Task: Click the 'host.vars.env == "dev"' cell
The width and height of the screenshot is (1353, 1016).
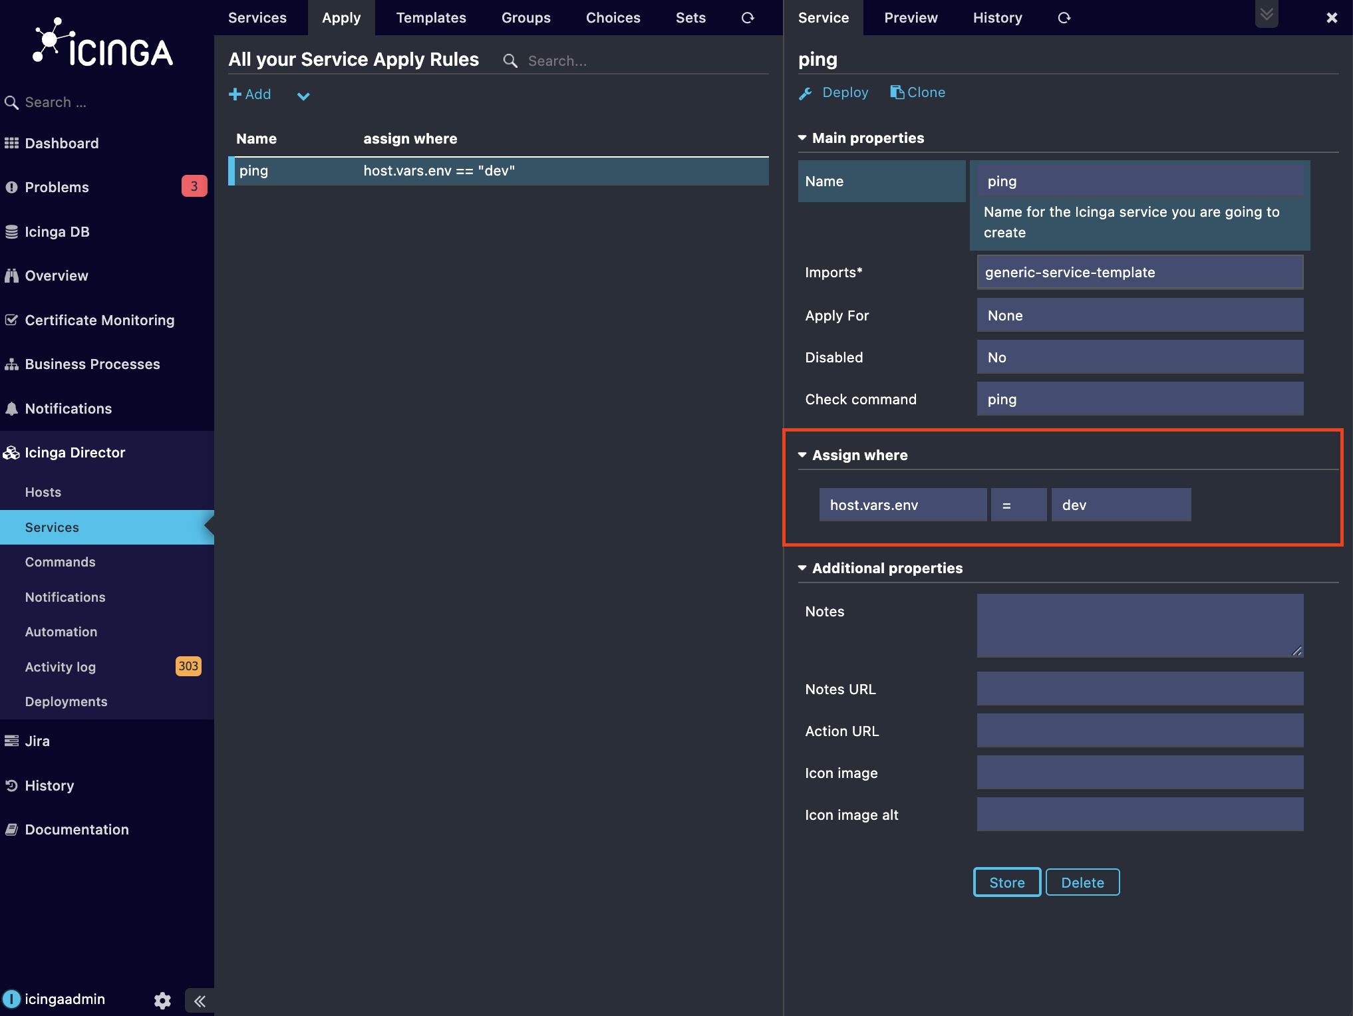Action: [x=439, y=171]
